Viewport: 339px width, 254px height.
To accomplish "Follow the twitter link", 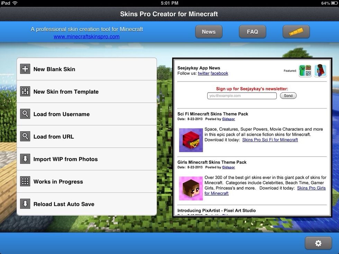I will coord(203,73).
